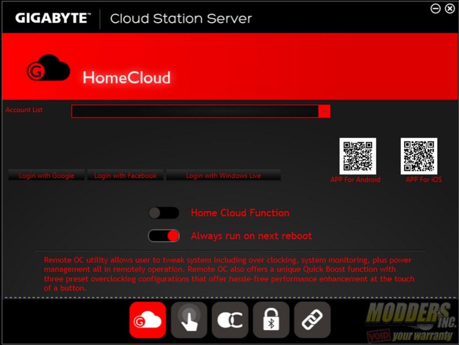
Task: Disable Always run on next reboot
Action: point(164,236)
